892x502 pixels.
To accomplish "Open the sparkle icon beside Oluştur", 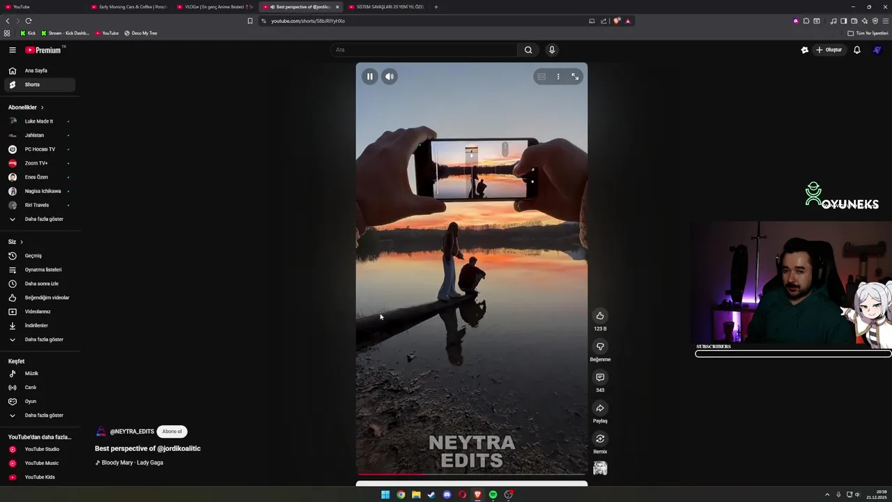I will 805,50.
